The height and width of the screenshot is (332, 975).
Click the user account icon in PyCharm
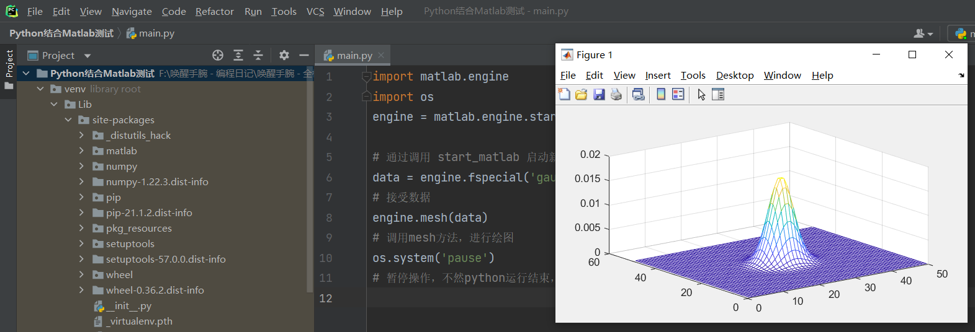pyautogui.click(x=923, y=33)
